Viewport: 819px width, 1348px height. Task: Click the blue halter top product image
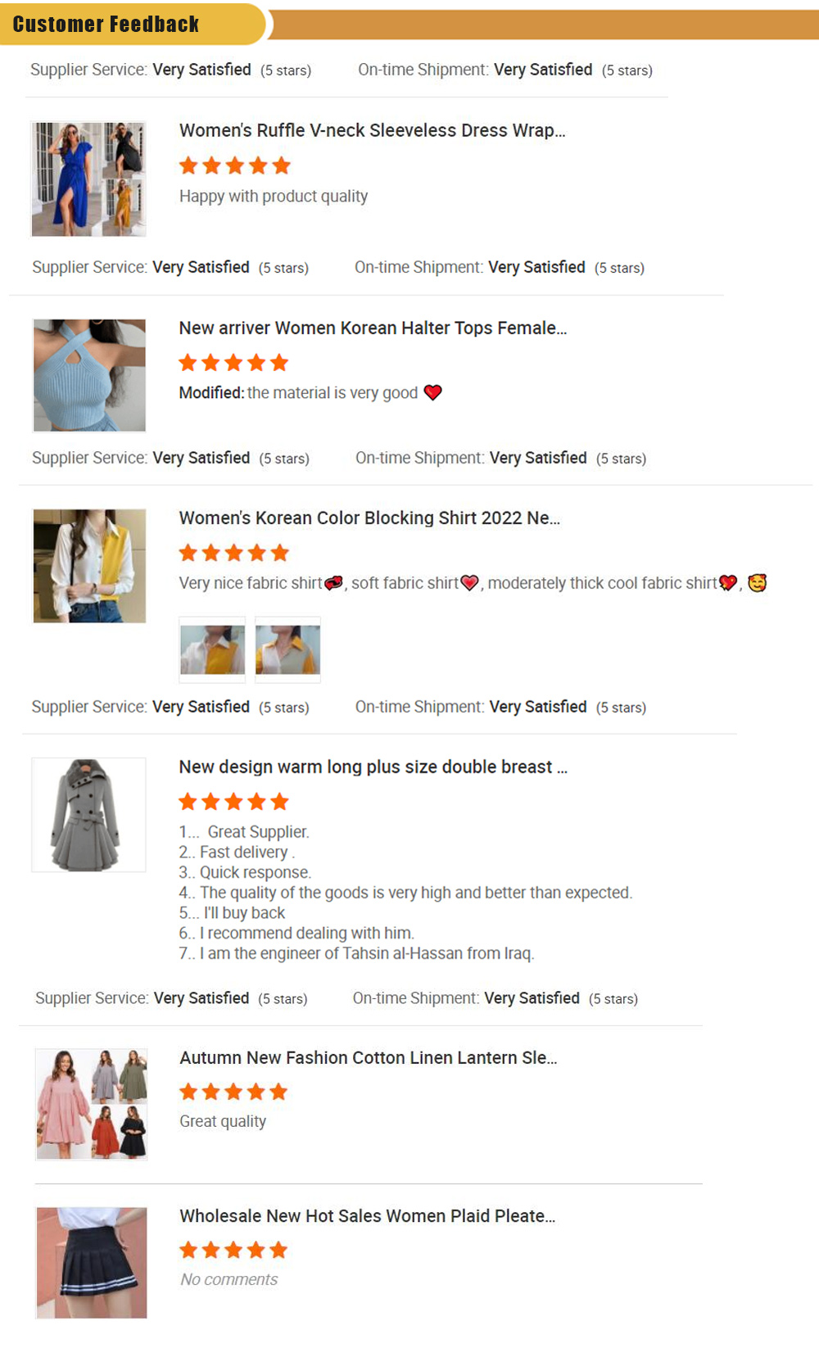click(89, 375)
